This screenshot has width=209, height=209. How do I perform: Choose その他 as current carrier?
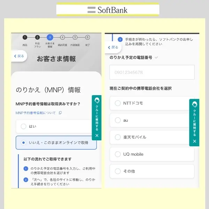pos(152,171)
